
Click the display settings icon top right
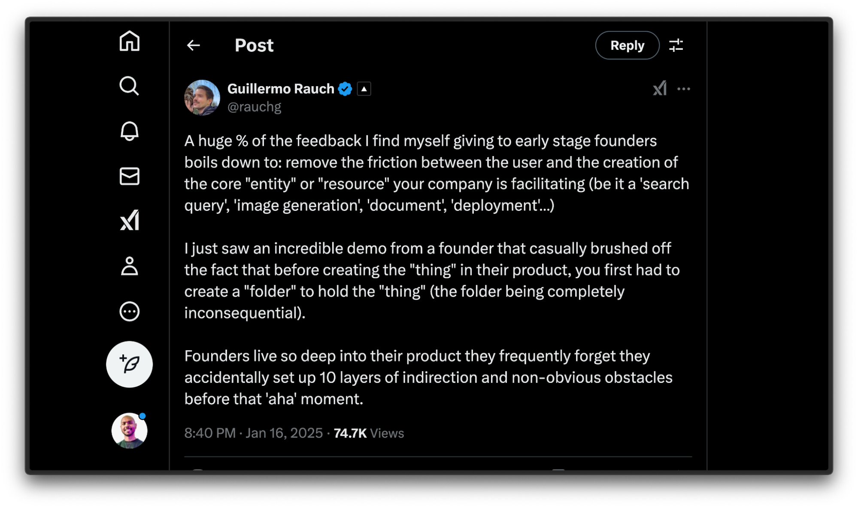coord(676,45)
